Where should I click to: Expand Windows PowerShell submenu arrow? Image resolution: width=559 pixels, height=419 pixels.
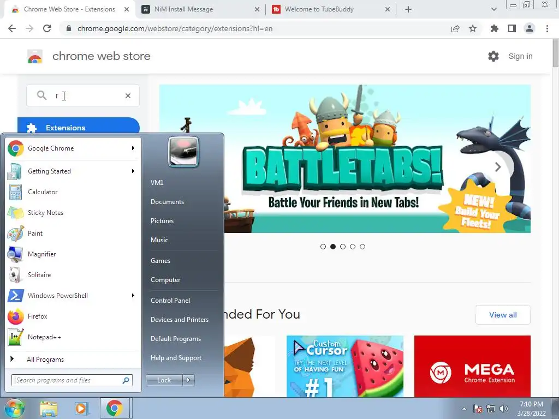click(x=133, y=295)
